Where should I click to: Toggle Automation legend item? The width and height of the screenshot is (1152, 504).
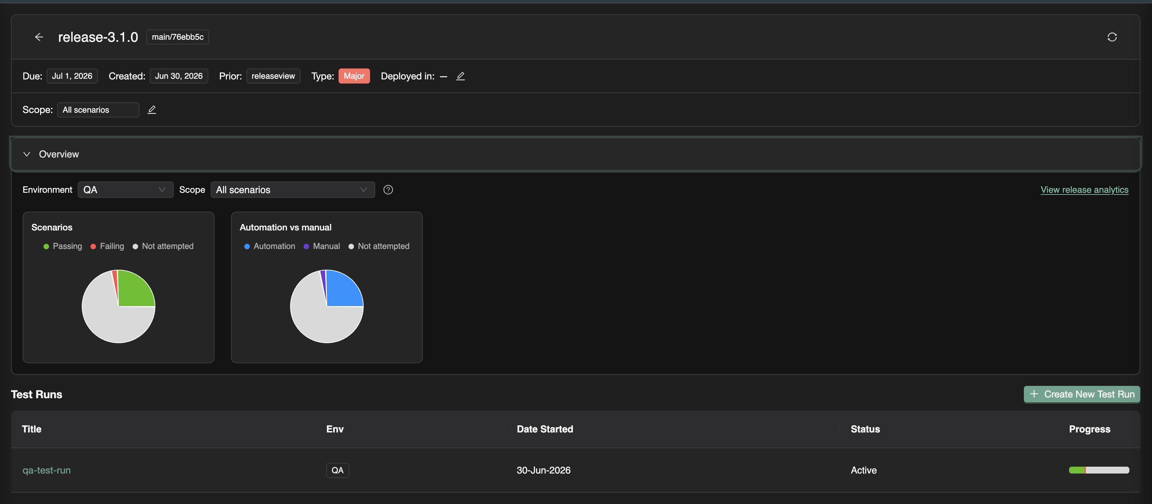click(x=270, y=246)
